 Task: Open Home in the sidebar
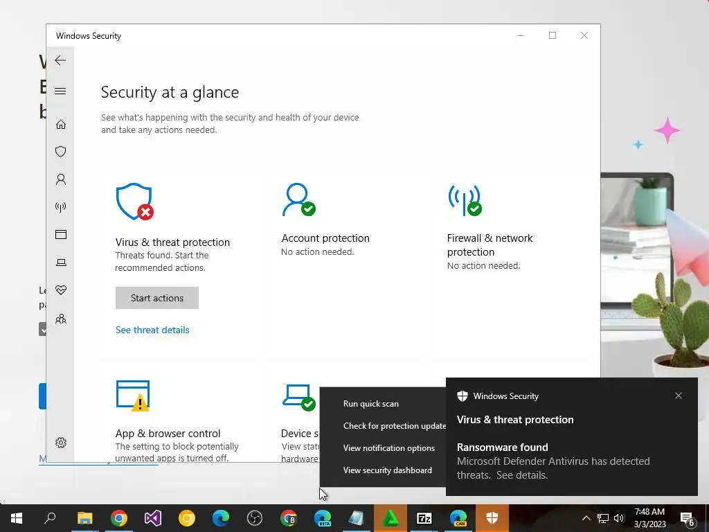pos(61,125)
